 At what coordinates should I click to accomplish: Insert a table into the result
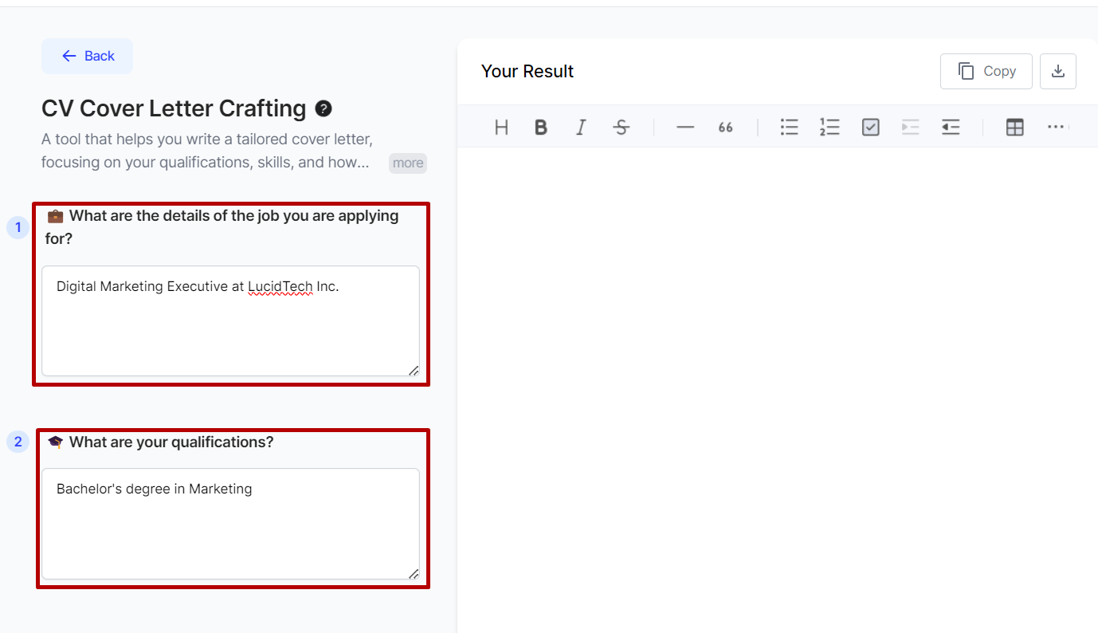point(1014,128)
